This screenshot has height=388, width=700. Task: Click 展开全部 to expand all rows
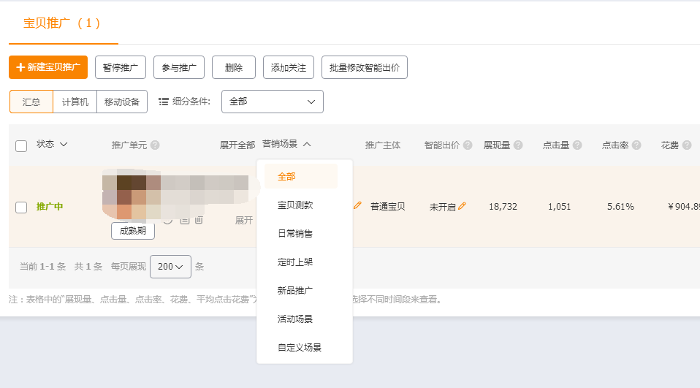[x=237, y=145]
